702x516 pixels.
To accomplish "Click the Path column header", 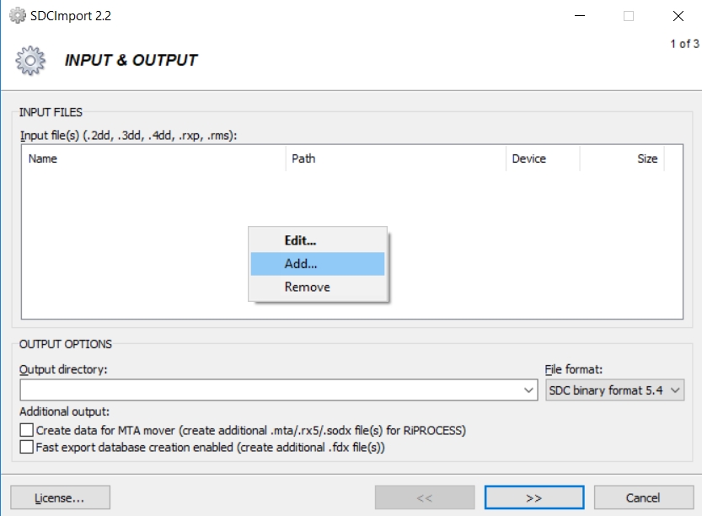I will (x=396, y=159).
